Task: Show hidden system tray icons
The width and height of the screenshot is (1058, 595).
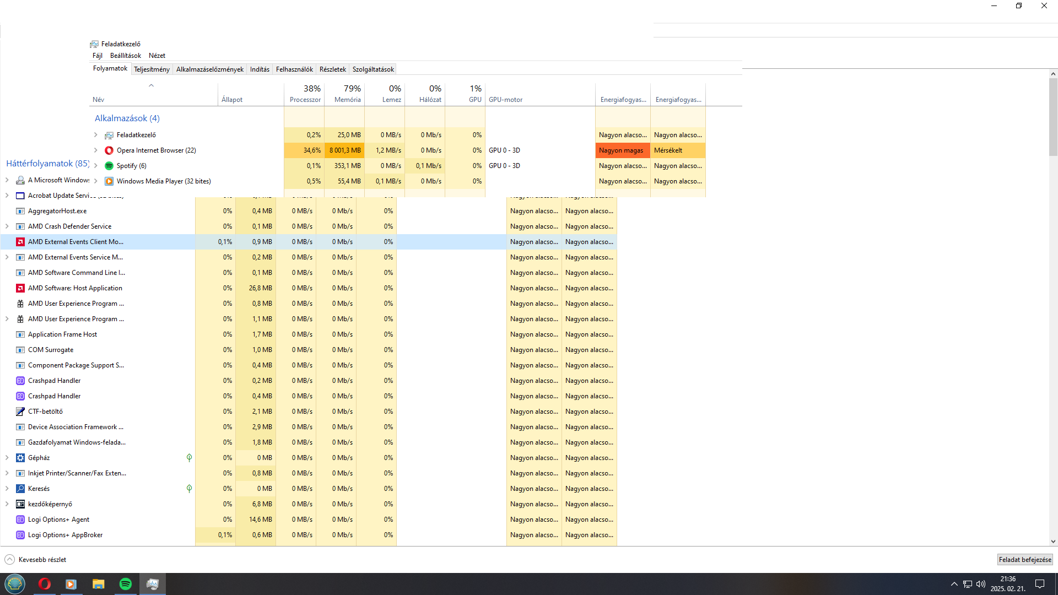Action: click(x=954, y=584)
